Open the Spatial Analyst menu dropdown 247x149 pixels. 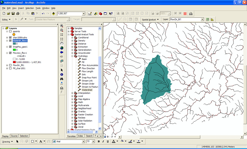(150, 20)
